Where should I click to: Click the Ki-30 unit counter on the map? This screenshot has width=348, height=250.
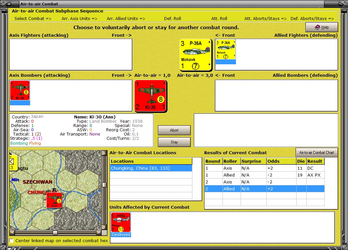coord(54,200)
